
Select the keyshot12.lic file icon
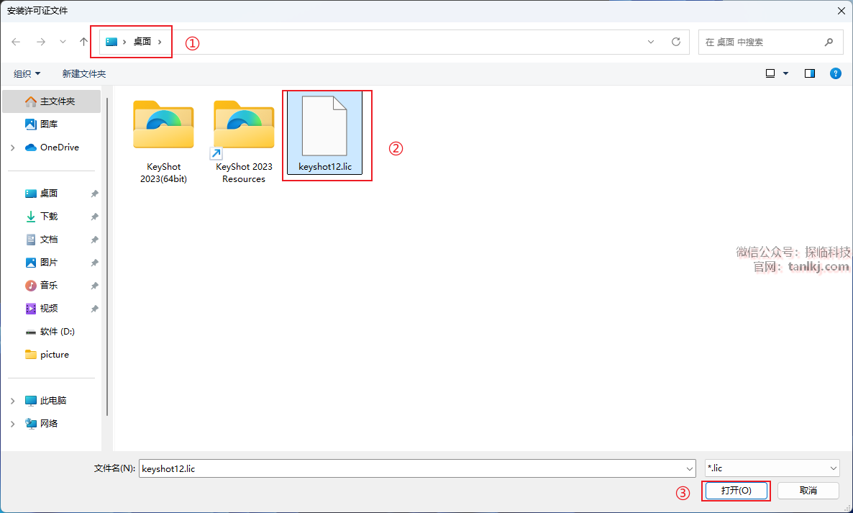coord(324,126)
